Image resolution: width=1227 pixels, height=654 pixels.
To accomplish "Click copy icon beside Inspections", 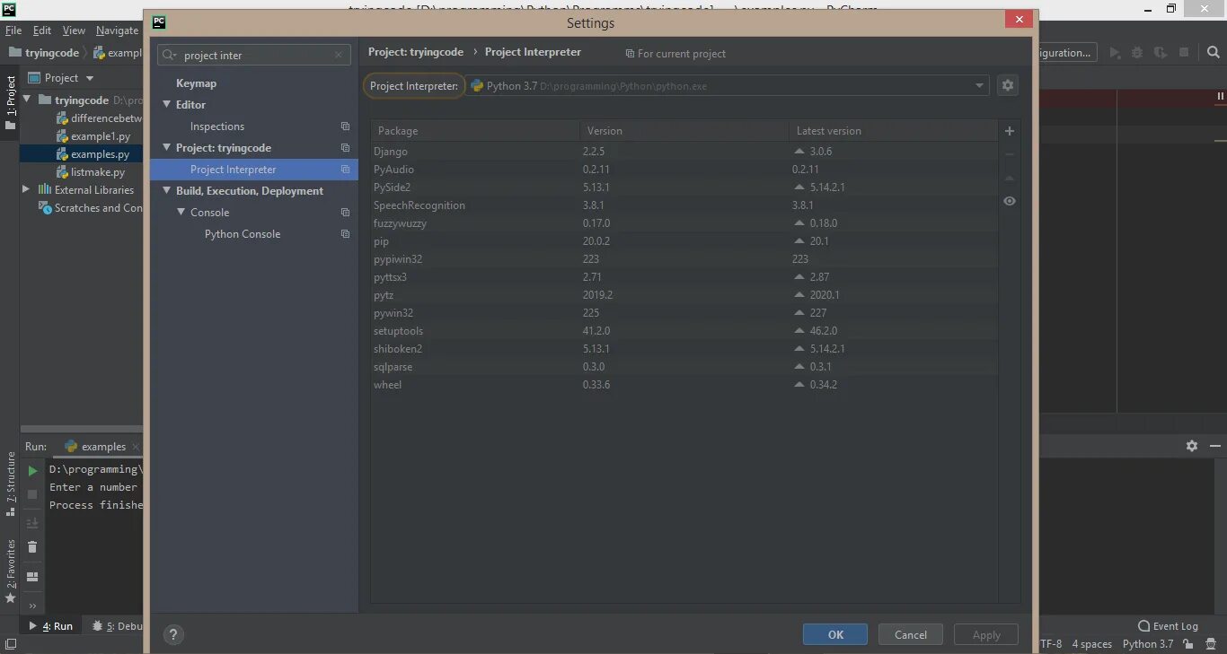I will (x=345, y=126).
